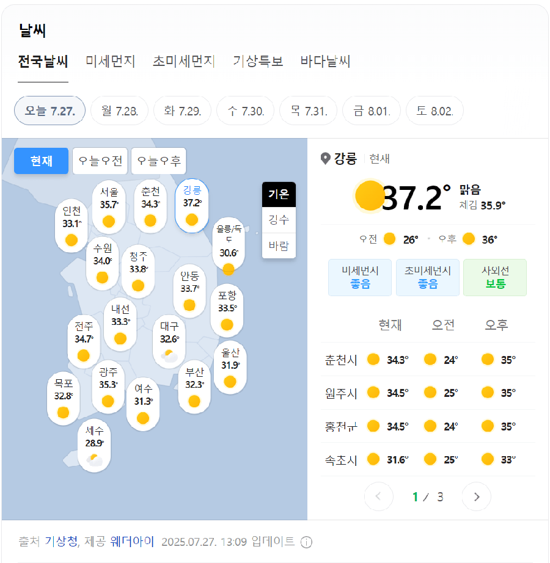Open the 웨더아이 provider link
Screen dimensions: 550x563
click(x=132, y=542)
